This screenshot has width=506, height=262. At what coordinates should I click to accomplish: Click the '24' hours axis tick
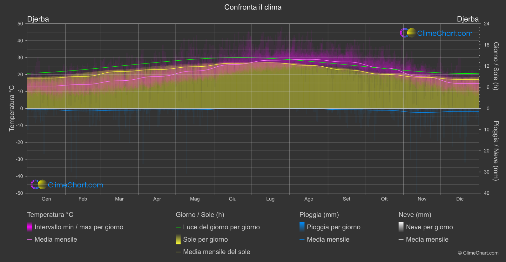[x=486, y=24]
